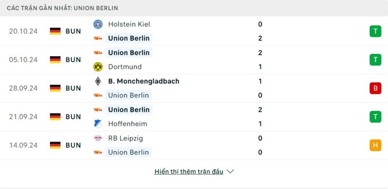Click green T badge for Holstein Kiel match

click(375, 31)
